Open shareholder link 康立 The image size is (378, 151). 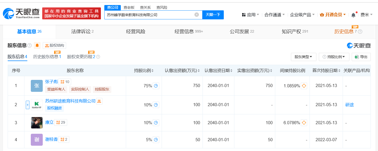click(49, 122)
